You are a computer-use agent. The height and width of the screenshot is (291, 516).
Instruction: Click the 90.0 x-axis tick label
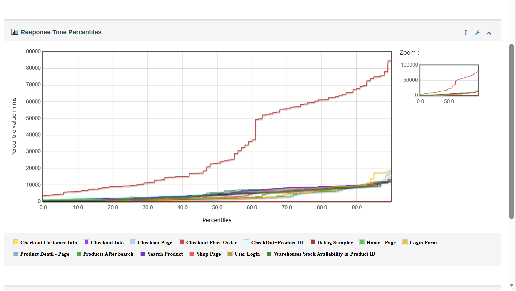click(357, 208)
